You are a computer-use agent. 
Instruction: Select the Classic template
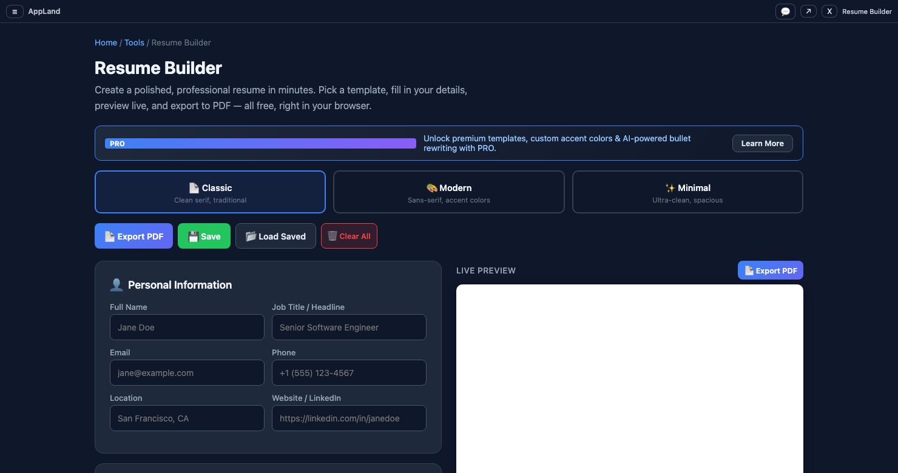click(210, 192)
